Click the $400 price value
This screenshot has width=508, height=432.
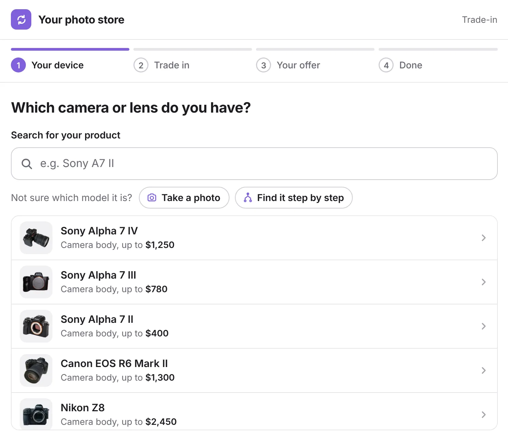pos(157,333)
